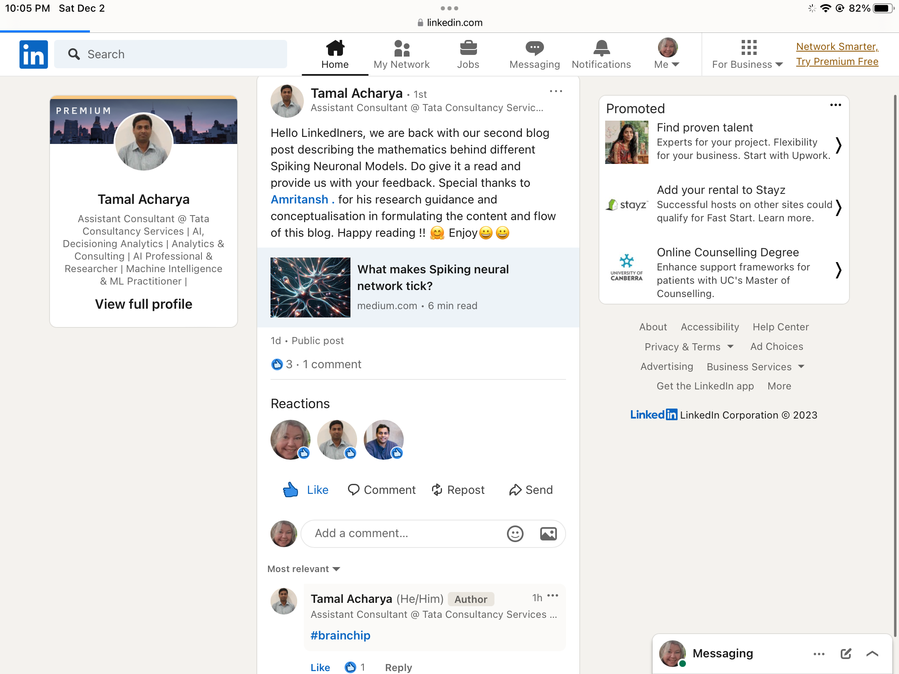The width and height of the screenshot is (899, 674).
Task: Click the LinkedIn logo icon
Action: click(33, 54)
